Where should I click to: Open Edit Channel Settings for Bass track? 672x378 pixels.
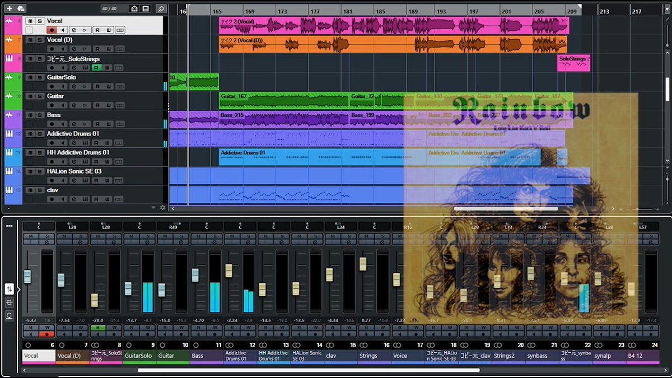pos(74,124)
